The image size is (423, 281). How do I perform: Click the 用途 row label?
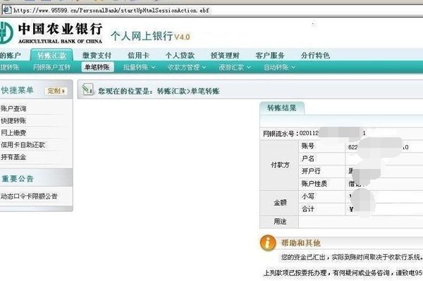coord(280,222)
